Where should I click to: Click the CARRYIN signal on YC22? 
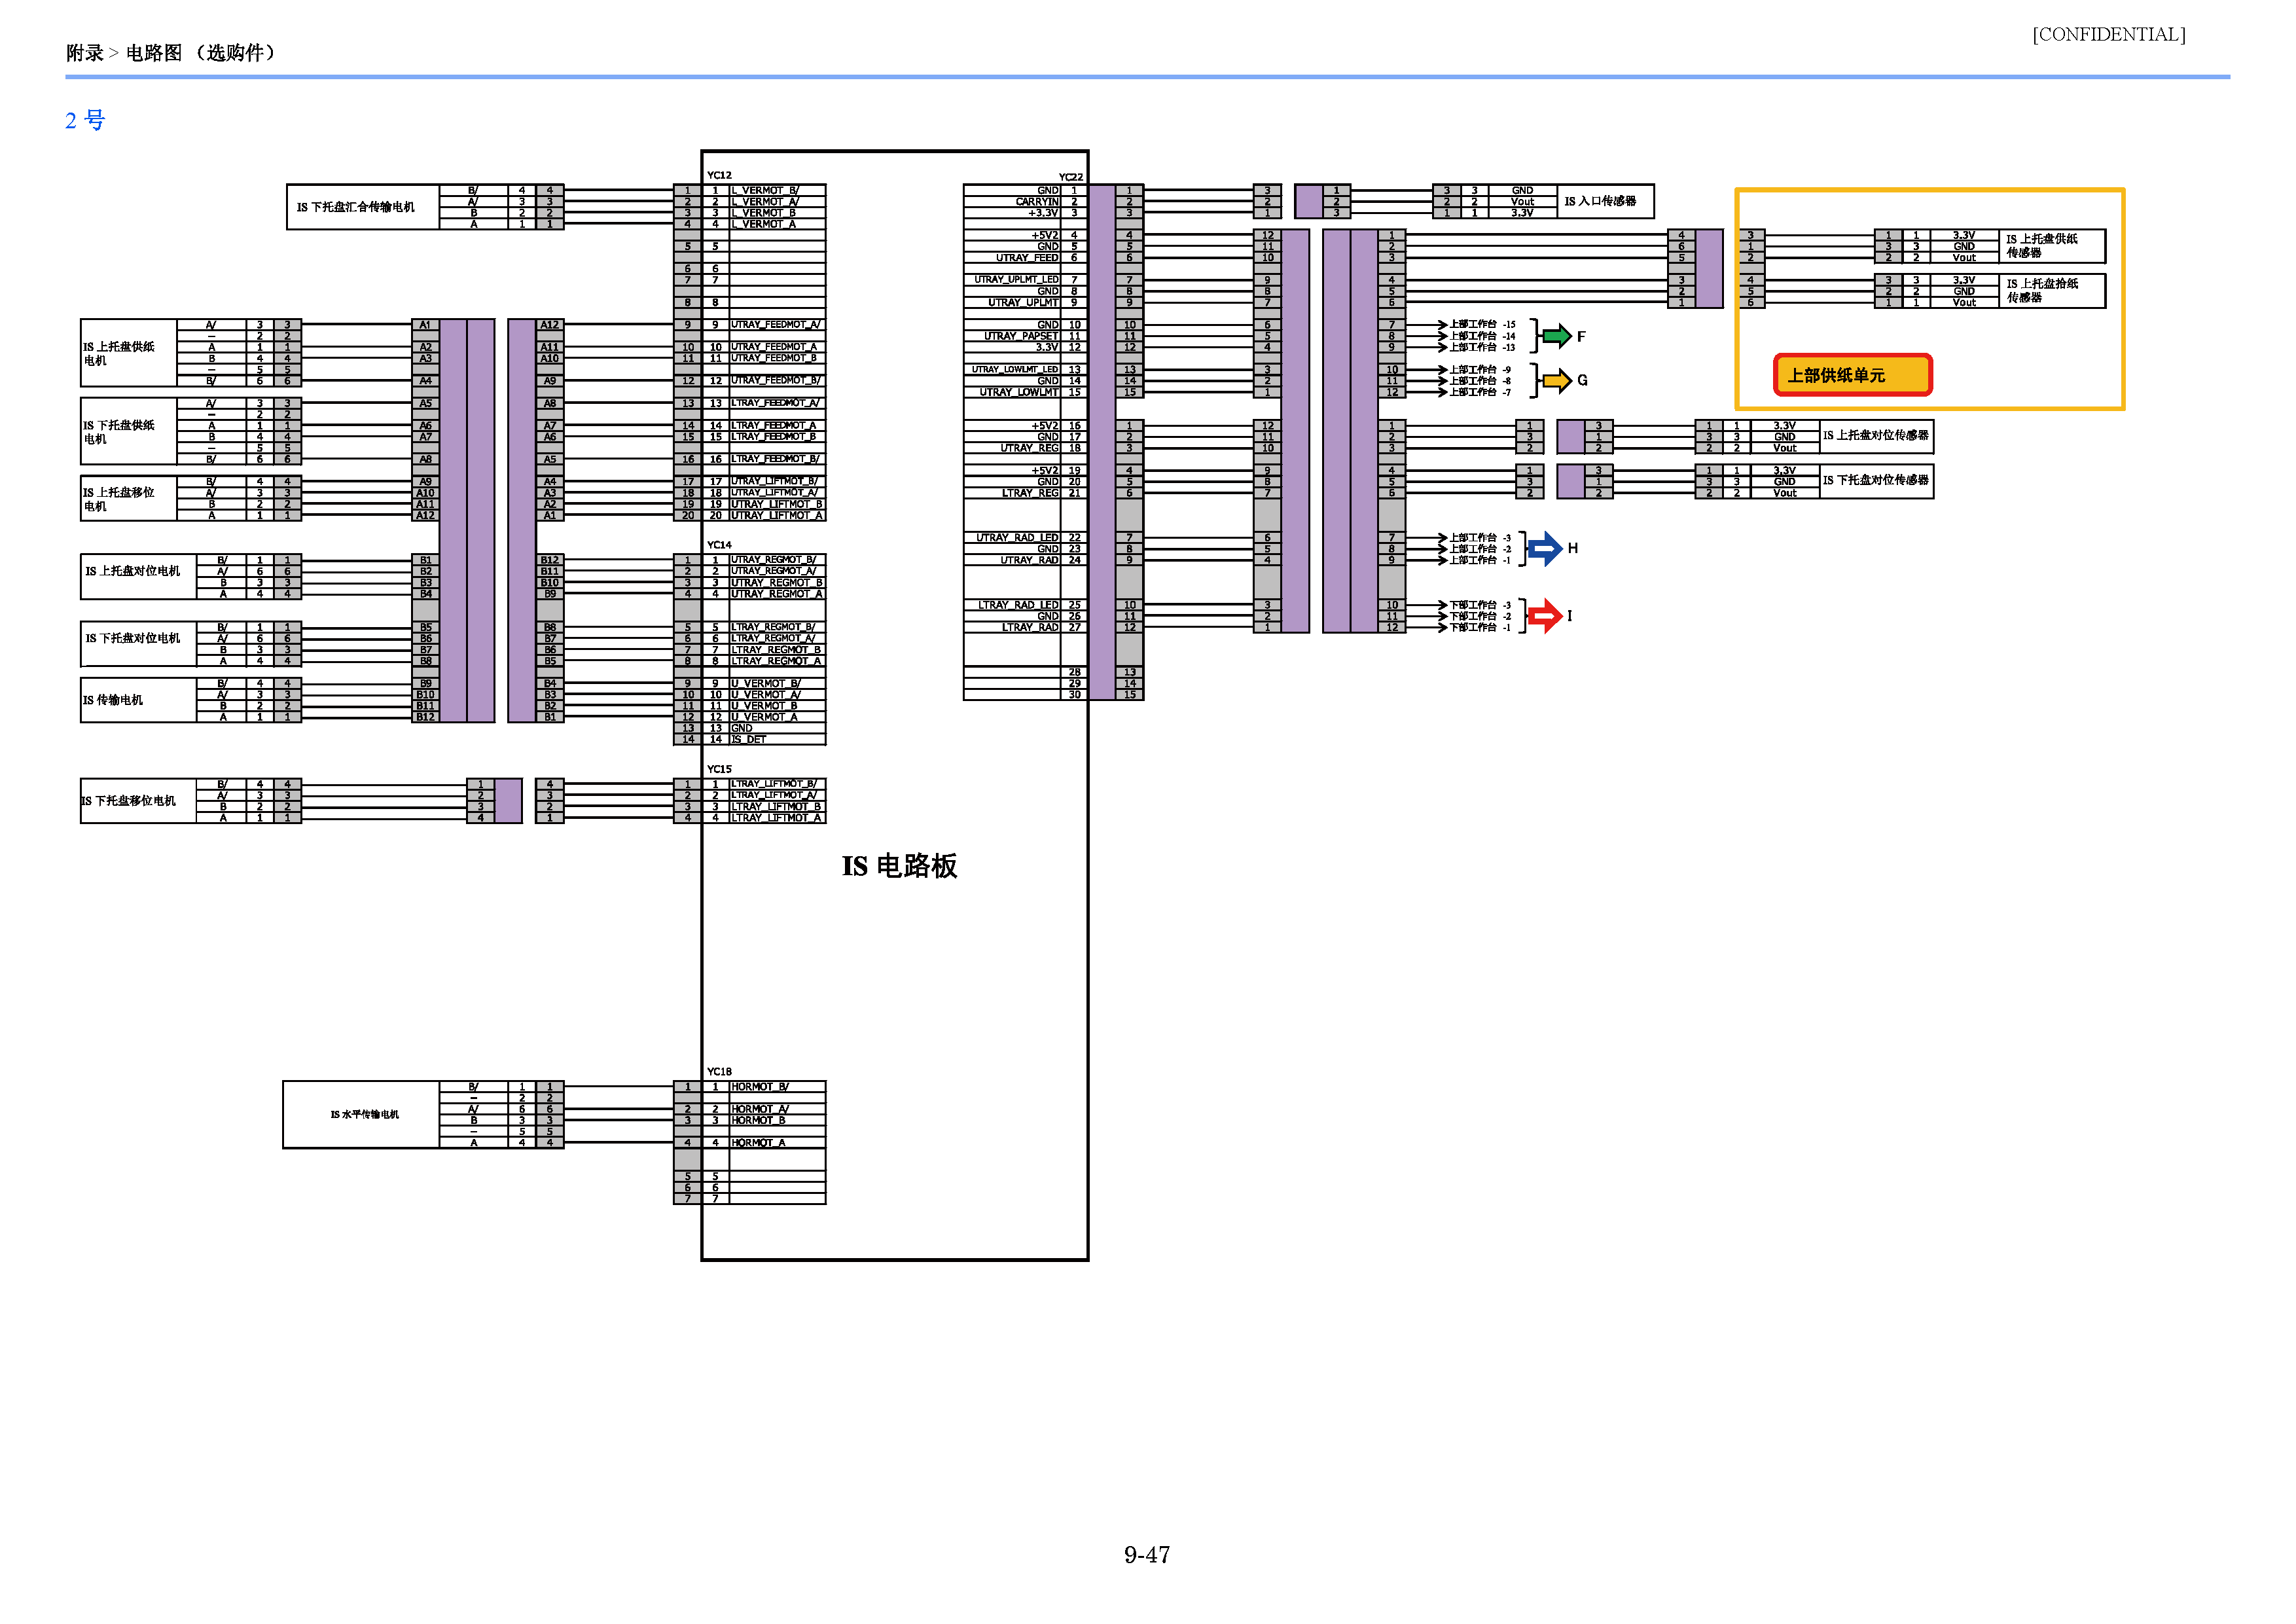1037,202
